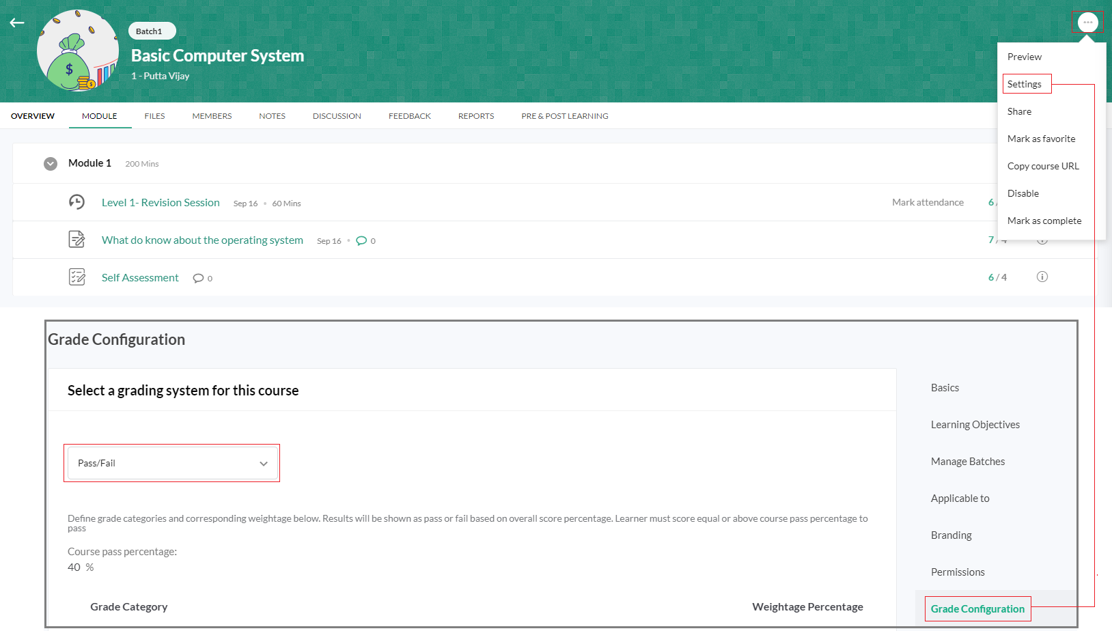Open Branding settings section

coord(951,535)
